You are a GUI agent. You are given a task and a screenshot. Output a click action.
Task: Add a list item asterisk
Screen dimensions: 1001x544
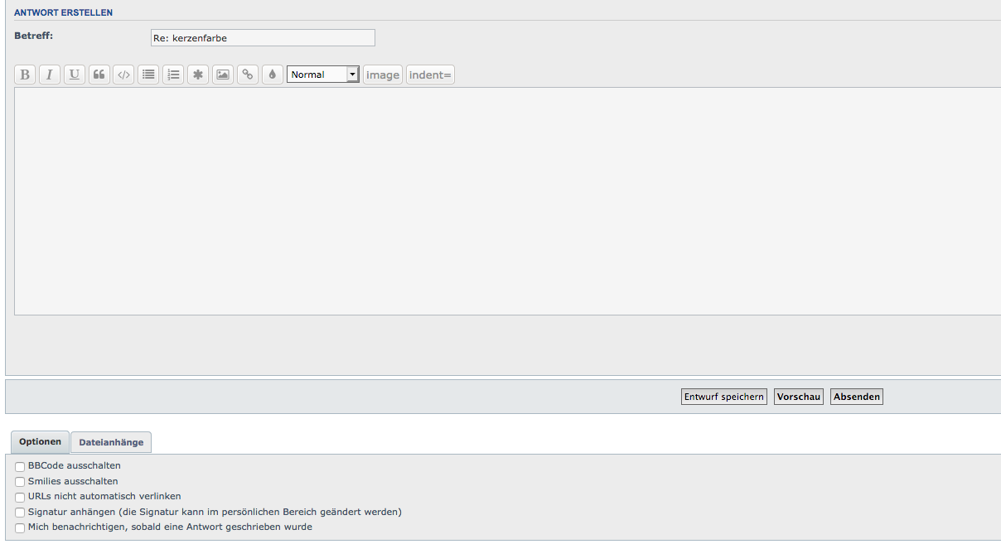[x=198, y=75]
